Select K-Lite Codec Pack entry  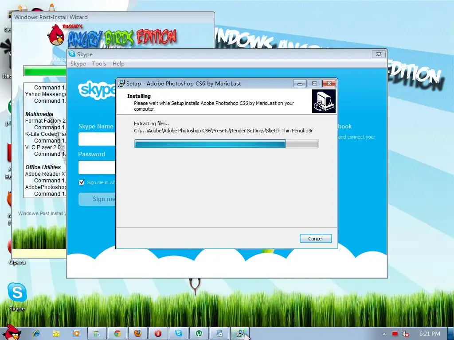(x=46, y=134)
